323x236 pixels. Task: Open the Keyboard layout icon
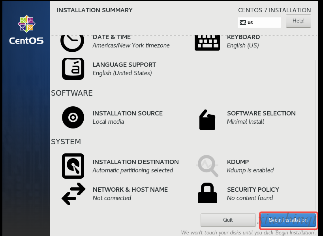207,43
